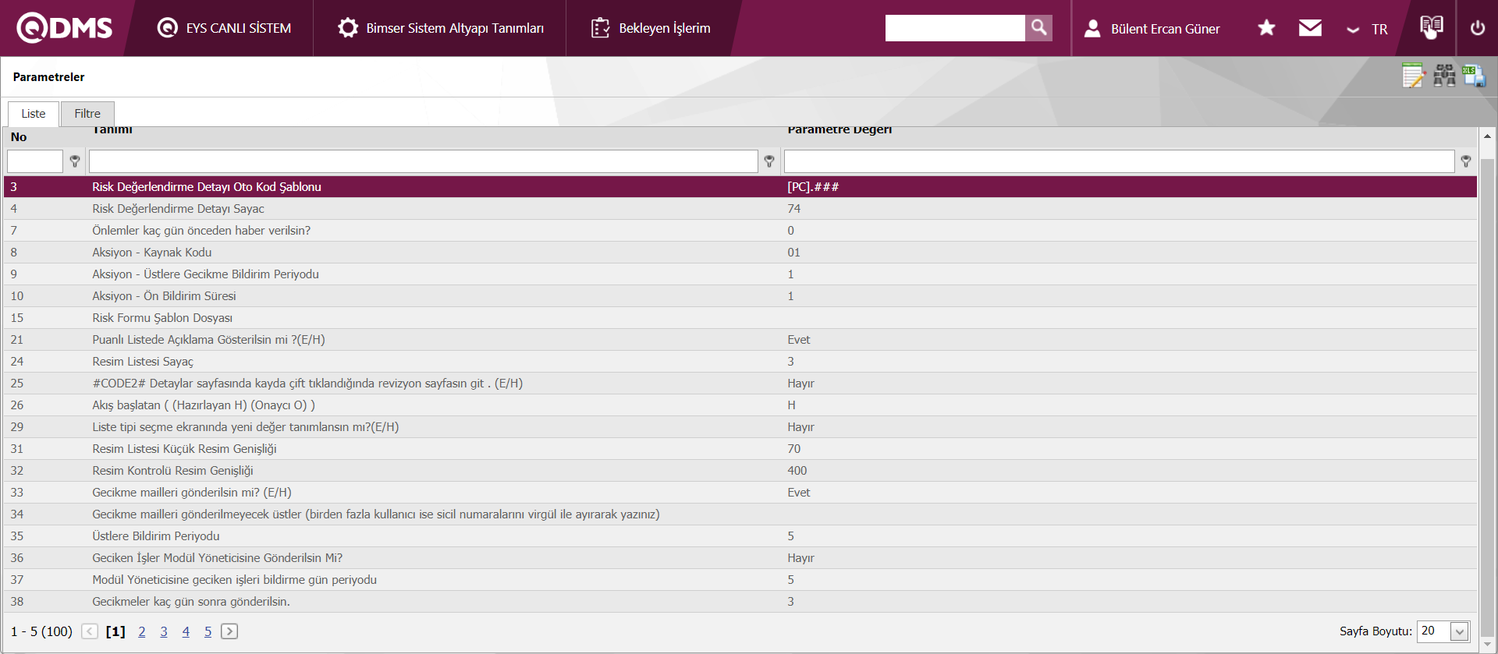Select row 'Risk Değerlendirme Detayı Sayaç'
1498x654 pixels.
click(740, 209)
